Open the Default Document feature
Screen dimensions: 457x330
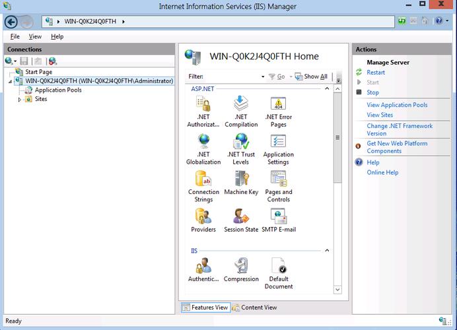[x=278, y=274]
